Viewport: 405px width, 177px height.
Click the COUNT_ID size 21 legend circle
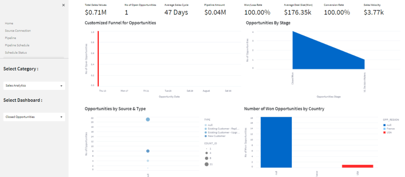(206, 164)
